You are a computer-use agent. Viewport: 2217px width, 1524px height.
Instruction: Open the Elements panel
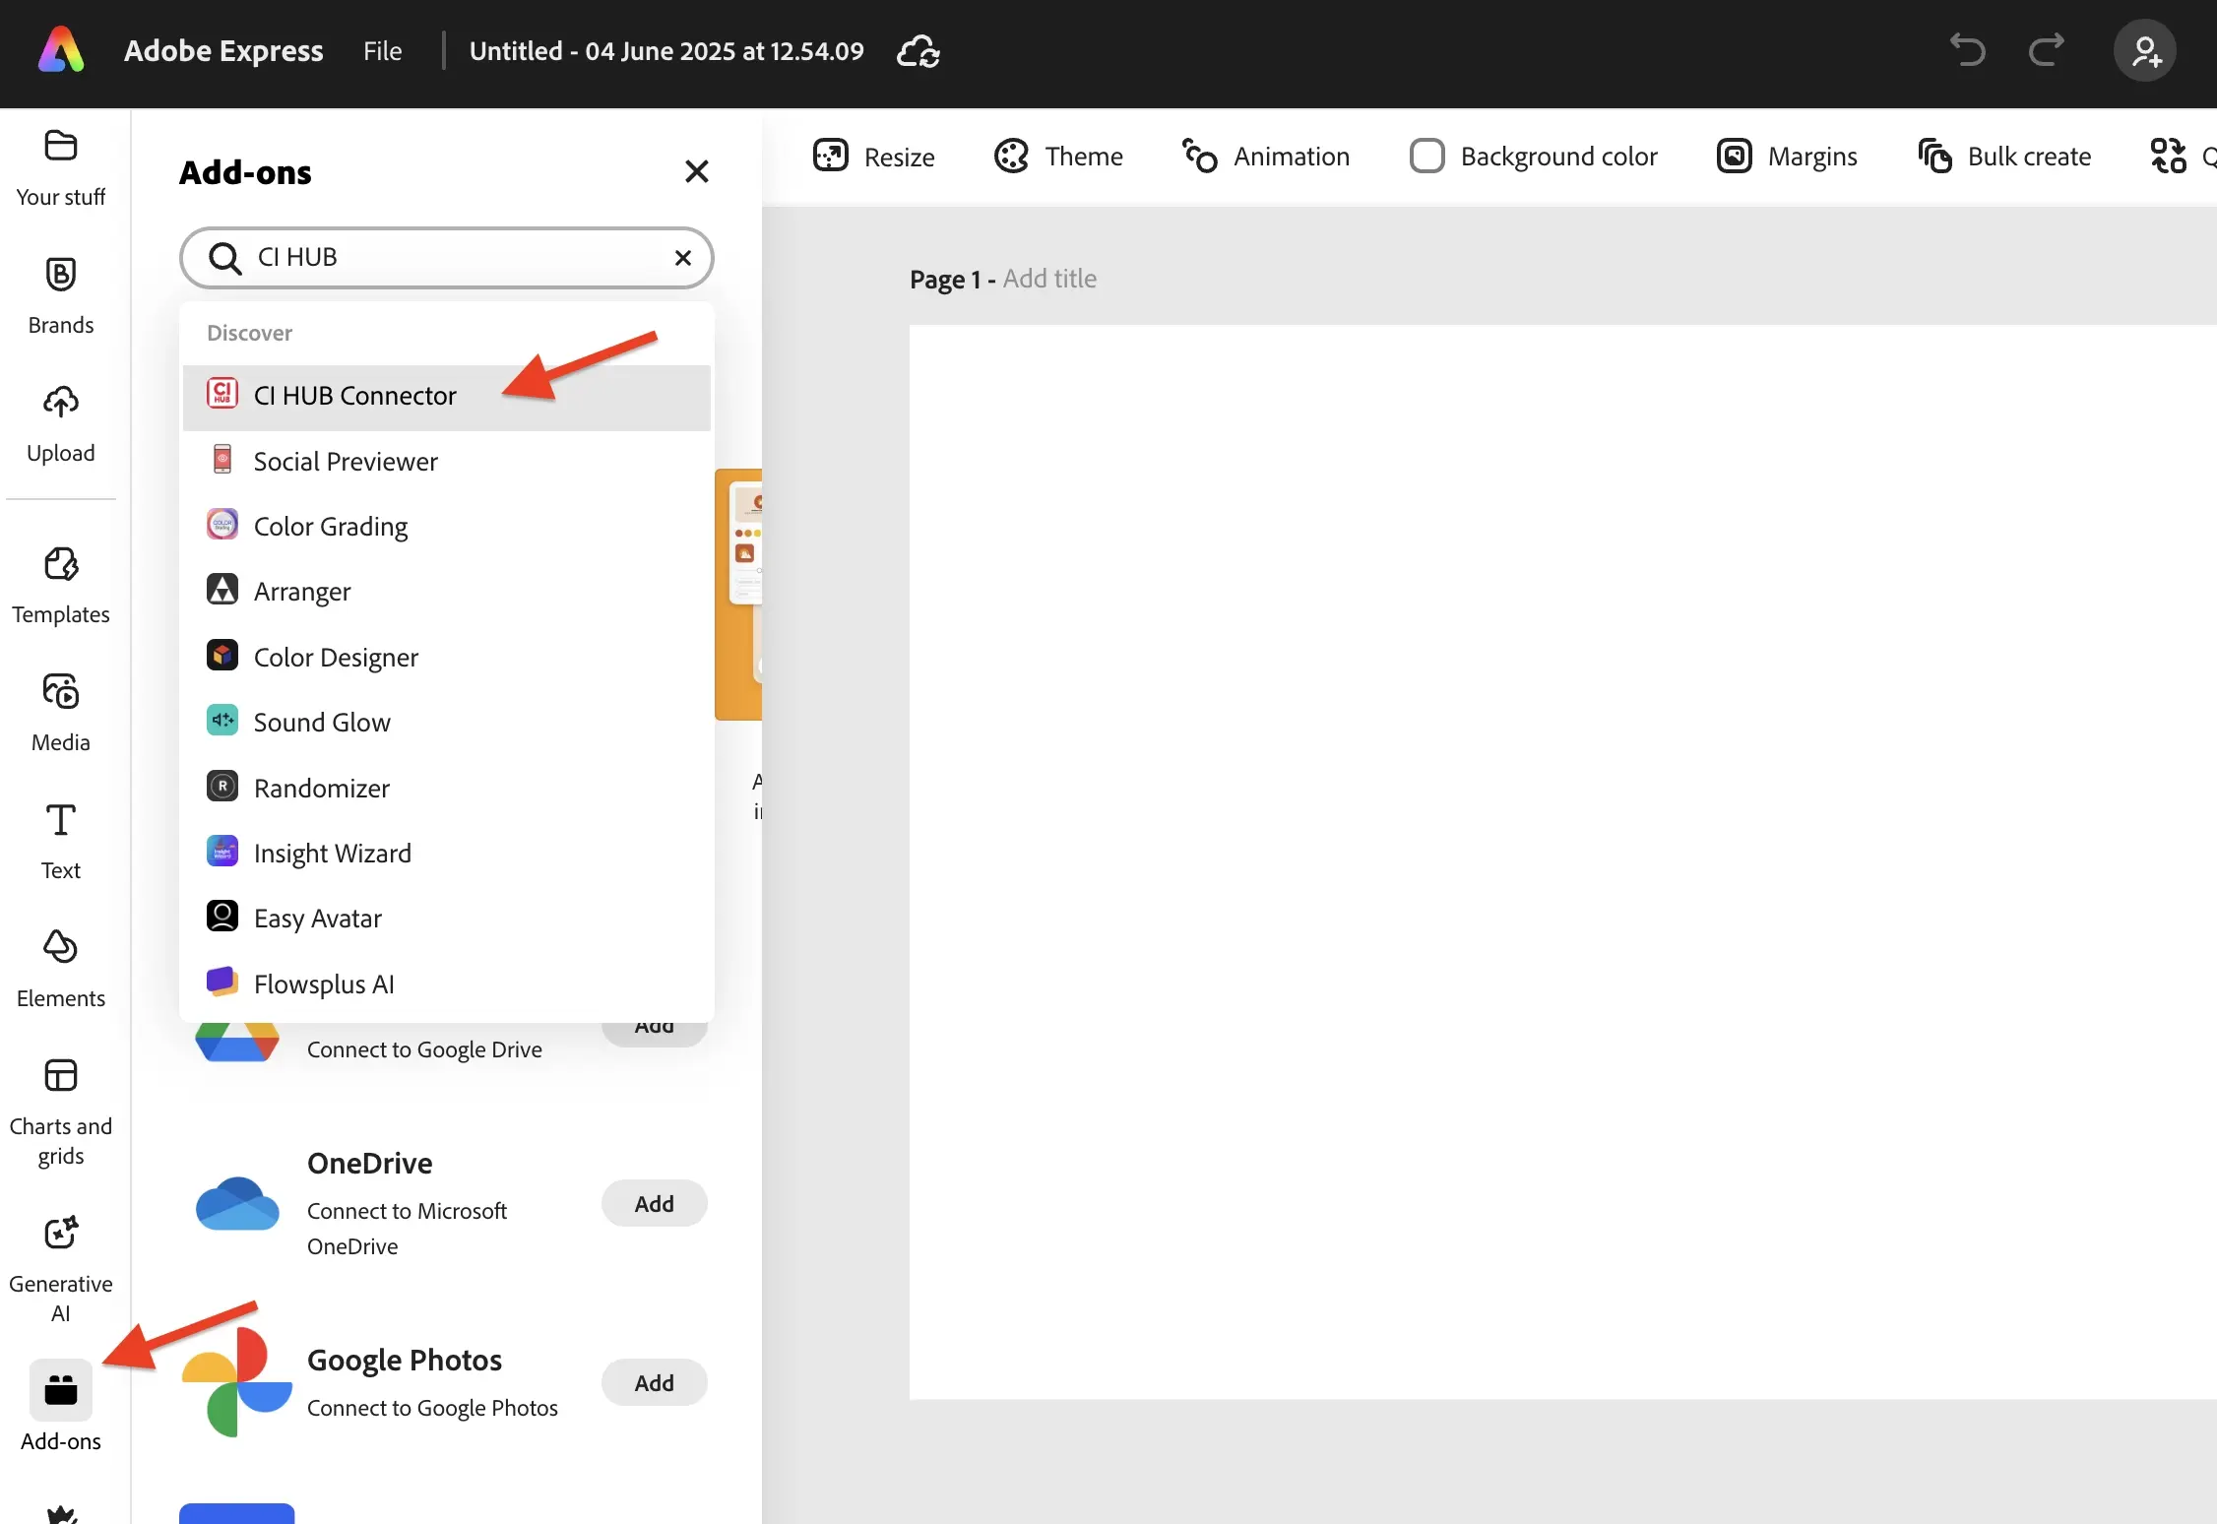point(61,970)
